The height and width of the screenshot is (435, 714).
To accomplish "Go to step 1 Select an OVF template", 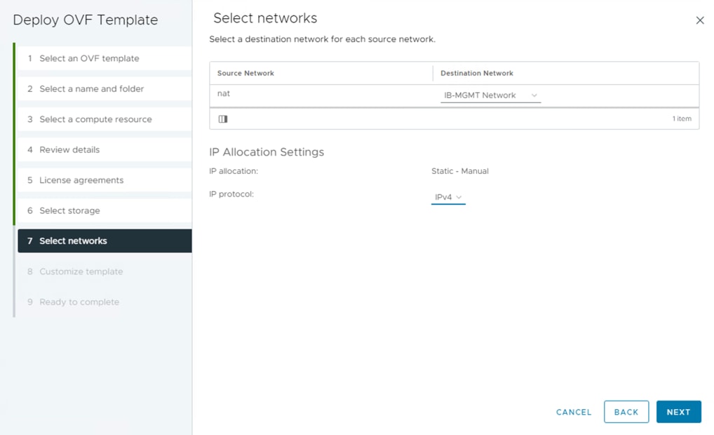I will [89, 58].
